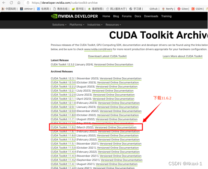This screenshot has width=208, height=169.
Task: Open the Forums nav item
Action: click(127, 16)
